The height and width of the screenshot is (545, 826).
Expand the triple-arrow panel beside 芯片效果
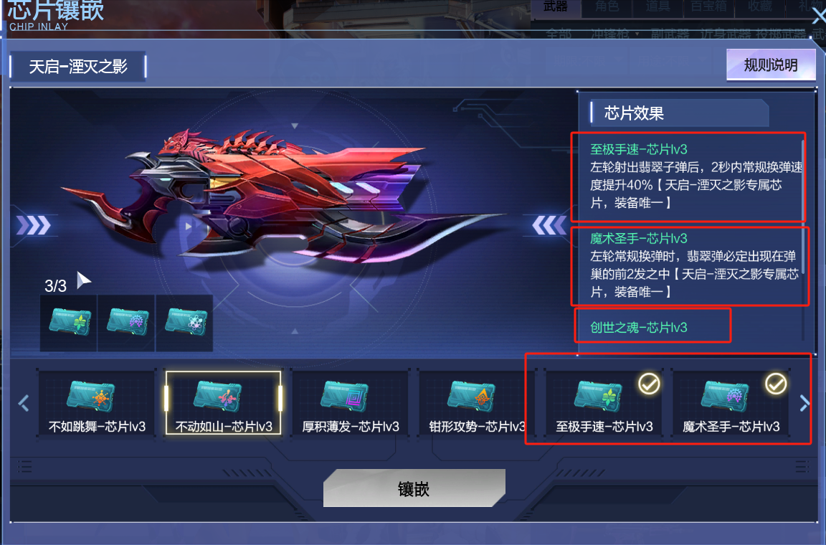pos(549,226)
